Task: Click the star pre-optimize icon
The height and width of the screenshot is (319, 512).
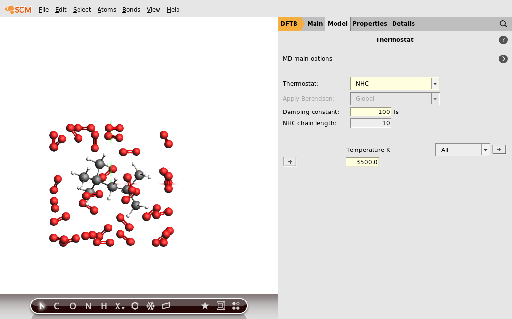Action: (x=205, y=306)
